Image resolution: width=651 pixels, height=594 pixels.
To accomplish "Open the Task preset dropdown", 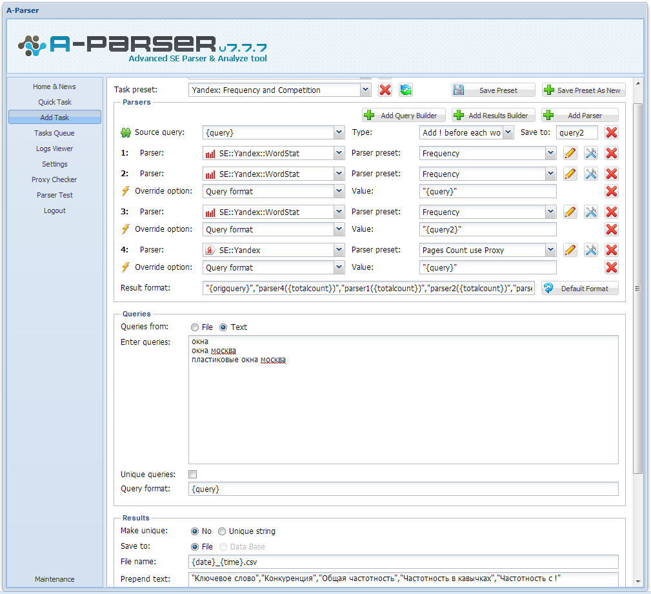I will tap(365, 90).
